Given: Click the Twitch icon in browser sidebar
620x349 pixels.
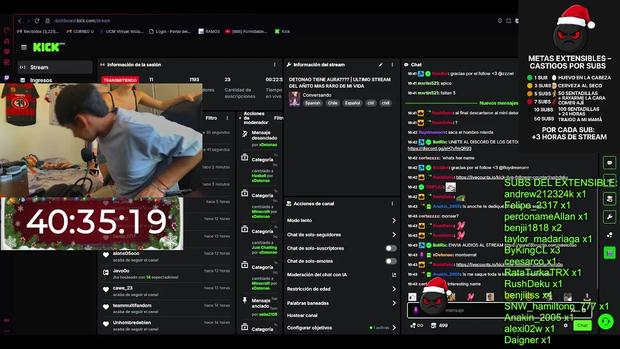Looking at the screenshot, I should pos(7,78).
